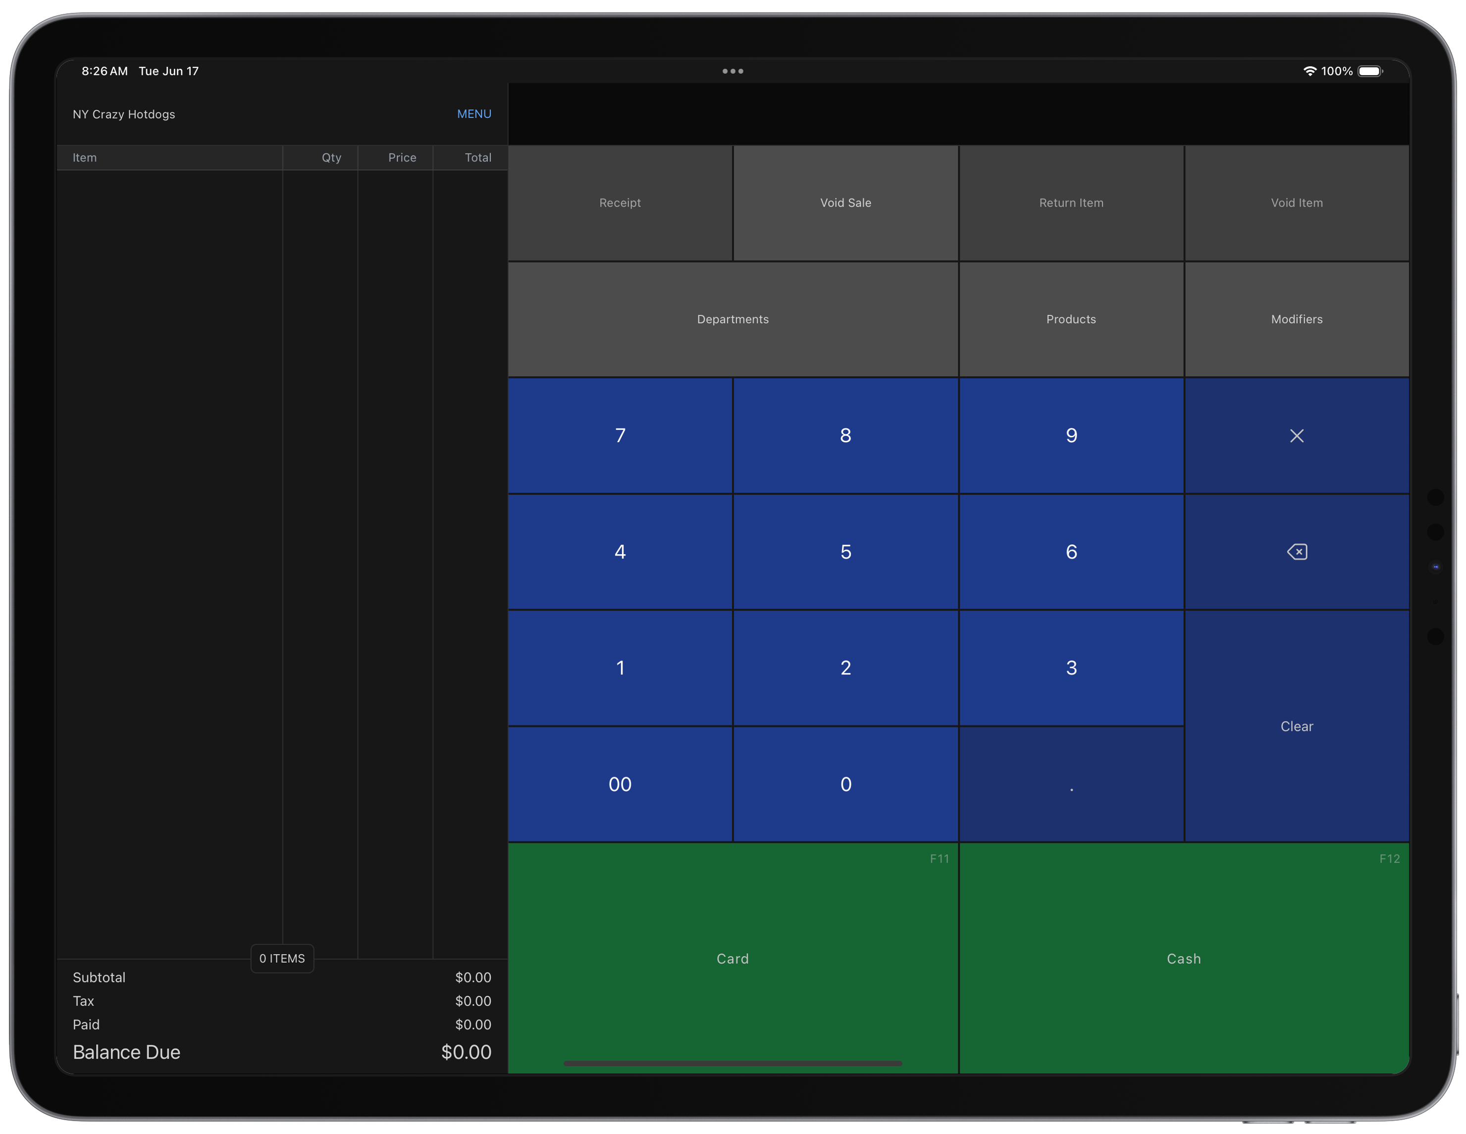
Task: Open the three-dot multitasking menu
Action: (x=733, y=71)
